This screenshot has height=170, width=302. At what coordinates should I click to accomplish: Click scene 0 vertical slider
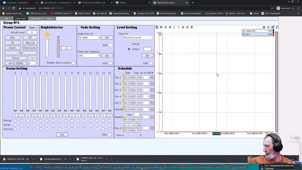pos(15,93)
